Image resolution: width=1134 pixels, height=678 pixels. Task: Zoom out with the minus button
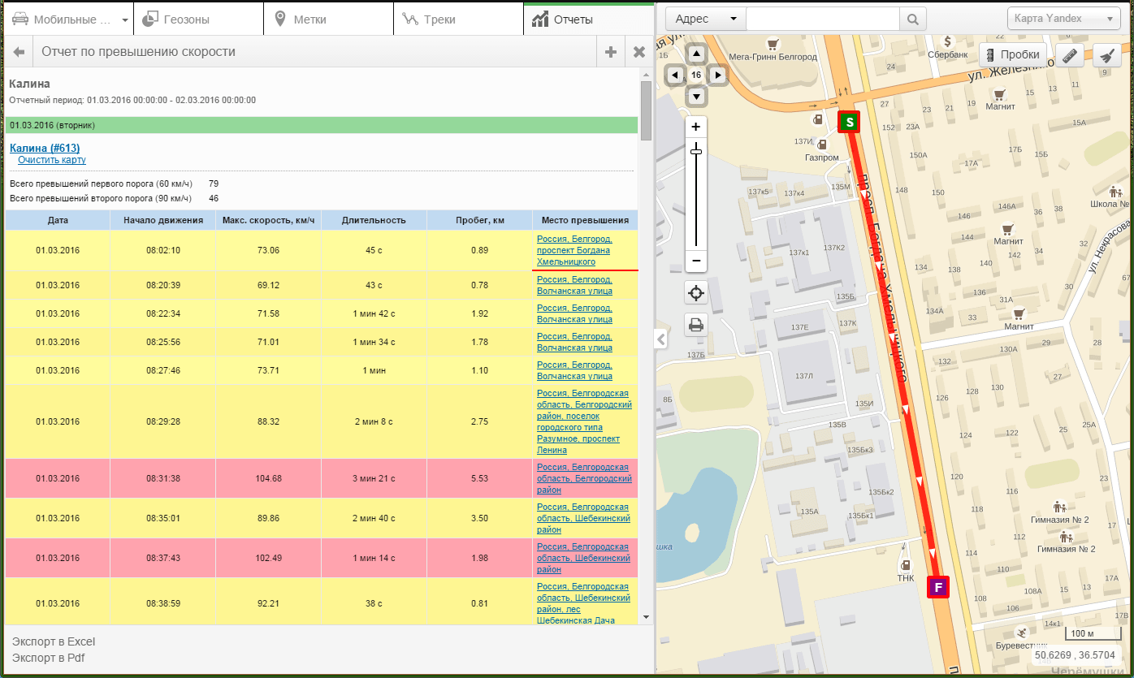[696, 261]
